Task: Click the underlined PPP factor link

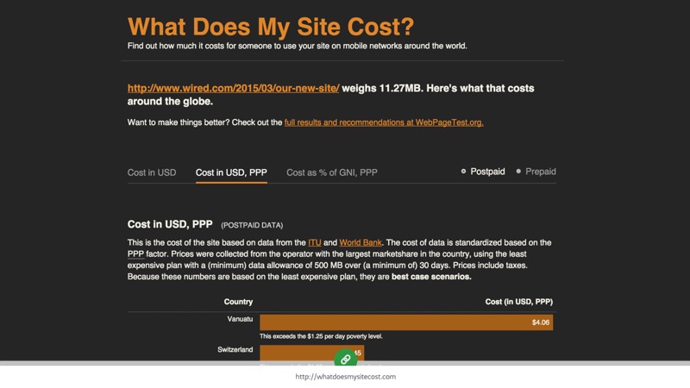Action: 135,254
